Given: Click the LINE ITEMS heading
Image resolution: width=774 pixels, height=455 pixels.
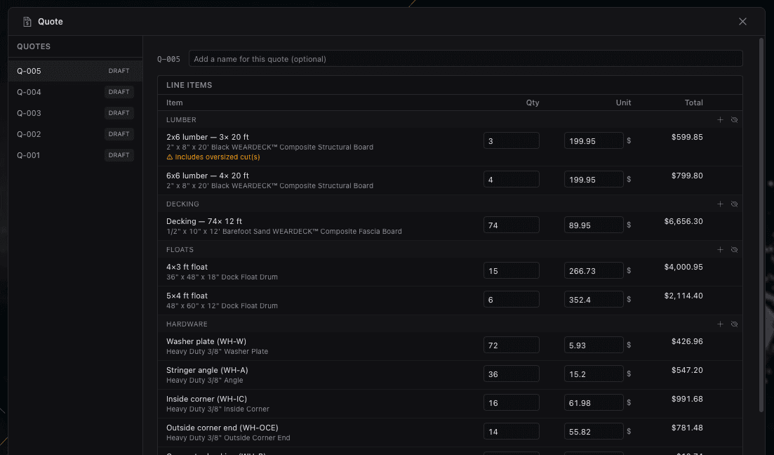Looking at the screenshot, I should coord(189,85).
